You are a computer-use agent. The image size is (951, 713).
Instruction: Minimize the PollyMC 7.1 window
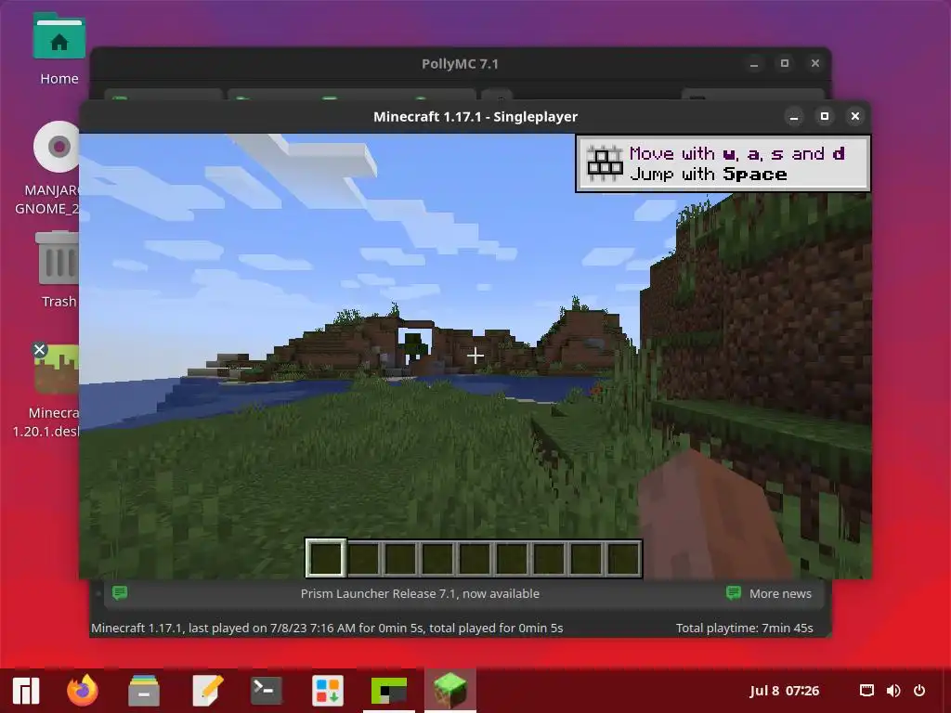754,64
